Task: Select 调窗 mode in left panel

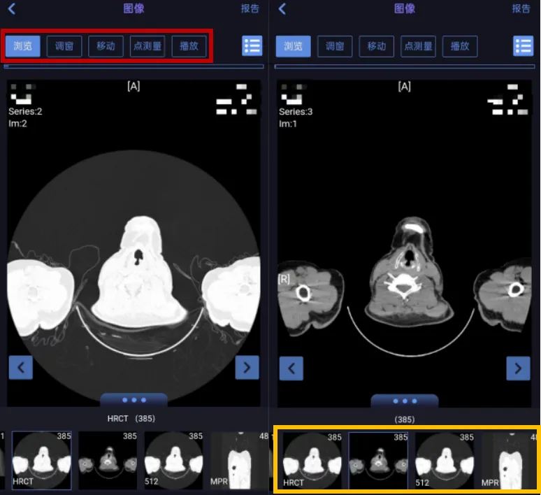Action: pyautogui.click(x=64, y=46)
